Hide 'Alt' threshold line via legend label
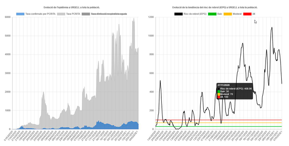 (x=254, y=14)
